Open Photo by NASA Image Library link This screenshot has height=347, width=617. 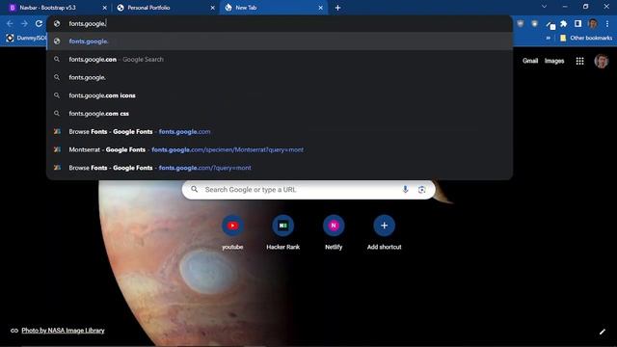63,331
